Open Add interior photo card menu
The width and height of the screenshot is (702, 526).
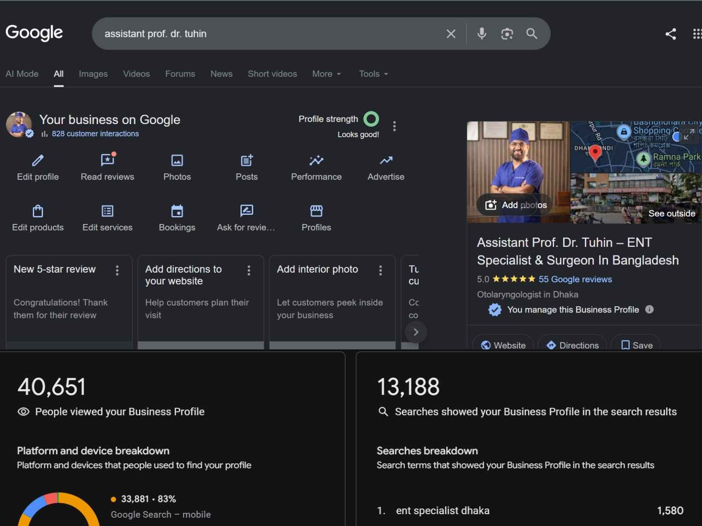[x=380, y=270]
